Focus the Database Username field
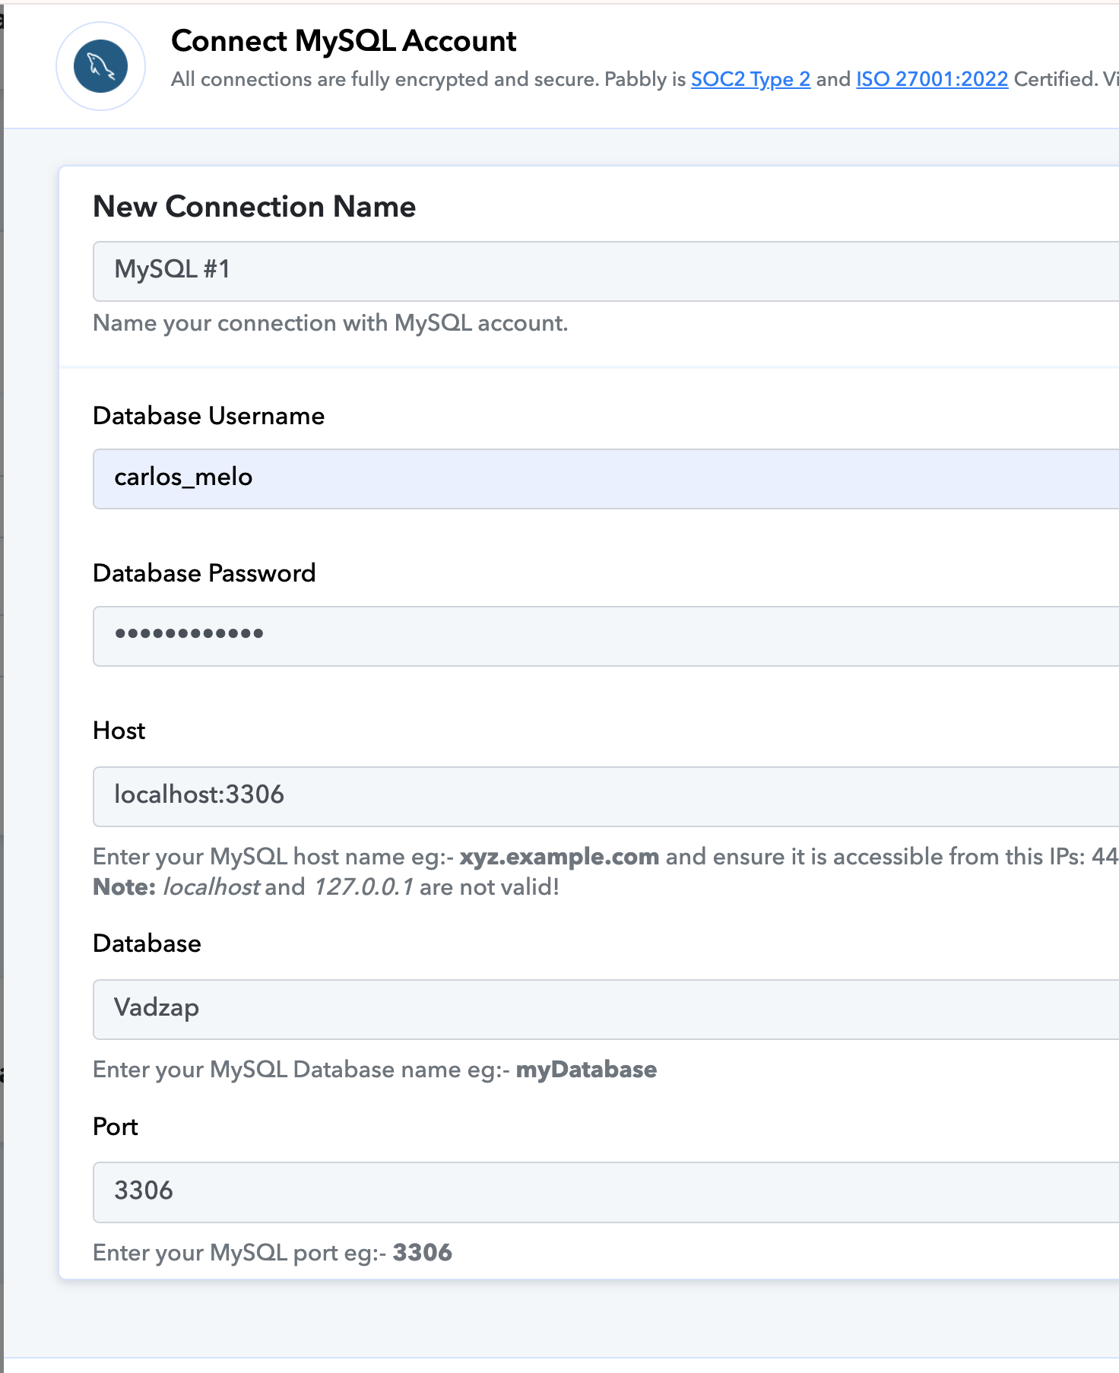Screen dimensions: 1119x1373 pyautogui.click(x=606, y=478)
